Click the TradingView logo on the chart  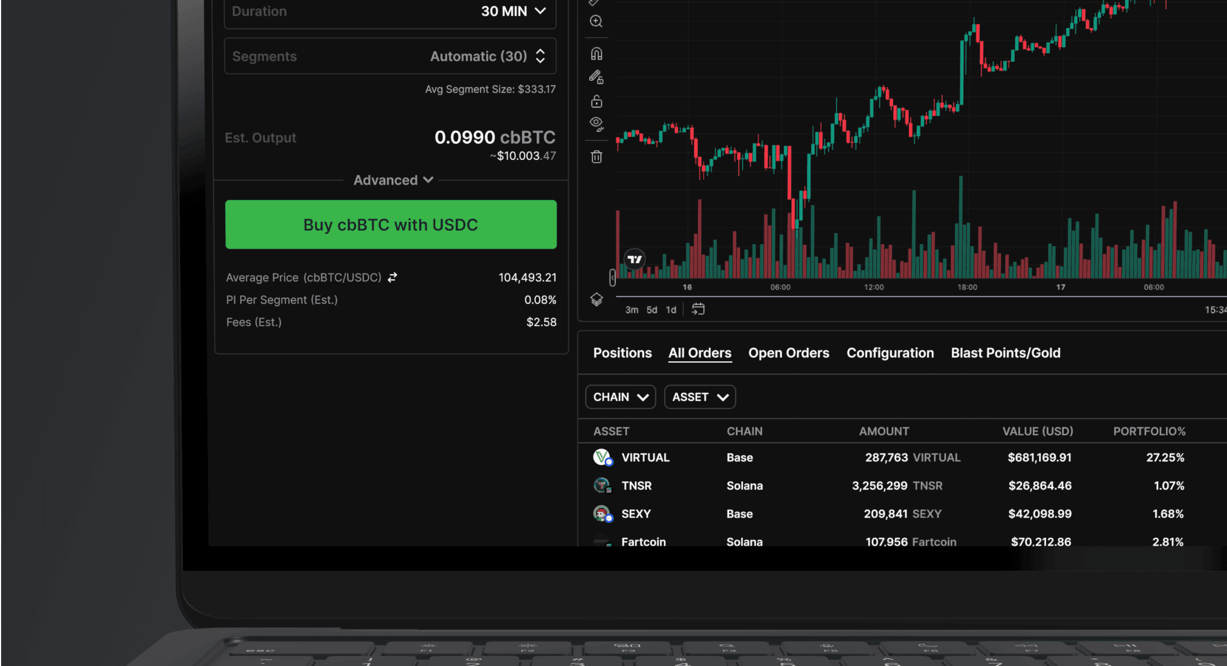click(635, 259)
